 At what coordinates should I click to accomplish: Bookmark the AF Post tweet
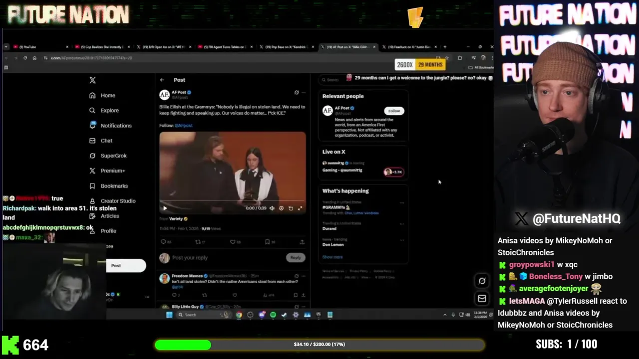(267, 242)
